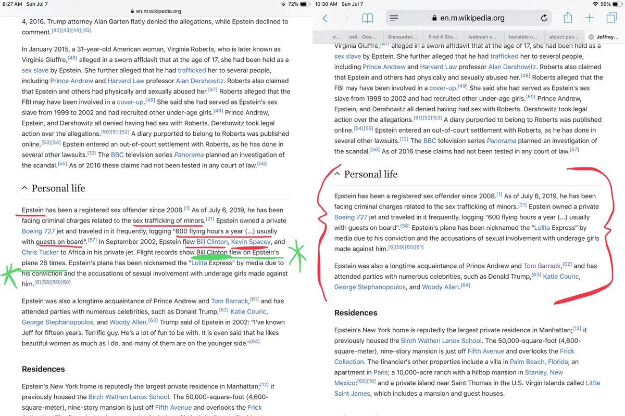Open Kevin Spacey link
Image resolution: width=625 pixels, height=416 pixels.
click(251, 242)
